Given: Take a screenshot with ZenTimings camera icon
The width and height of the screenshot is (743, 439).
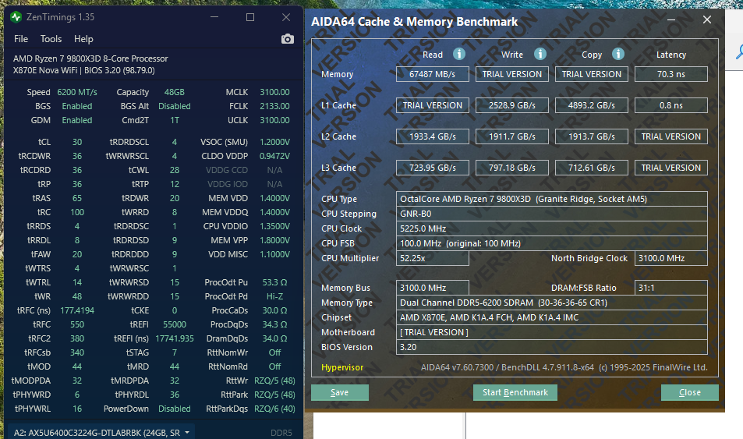Looking at the screenshot, I should 287,39.
